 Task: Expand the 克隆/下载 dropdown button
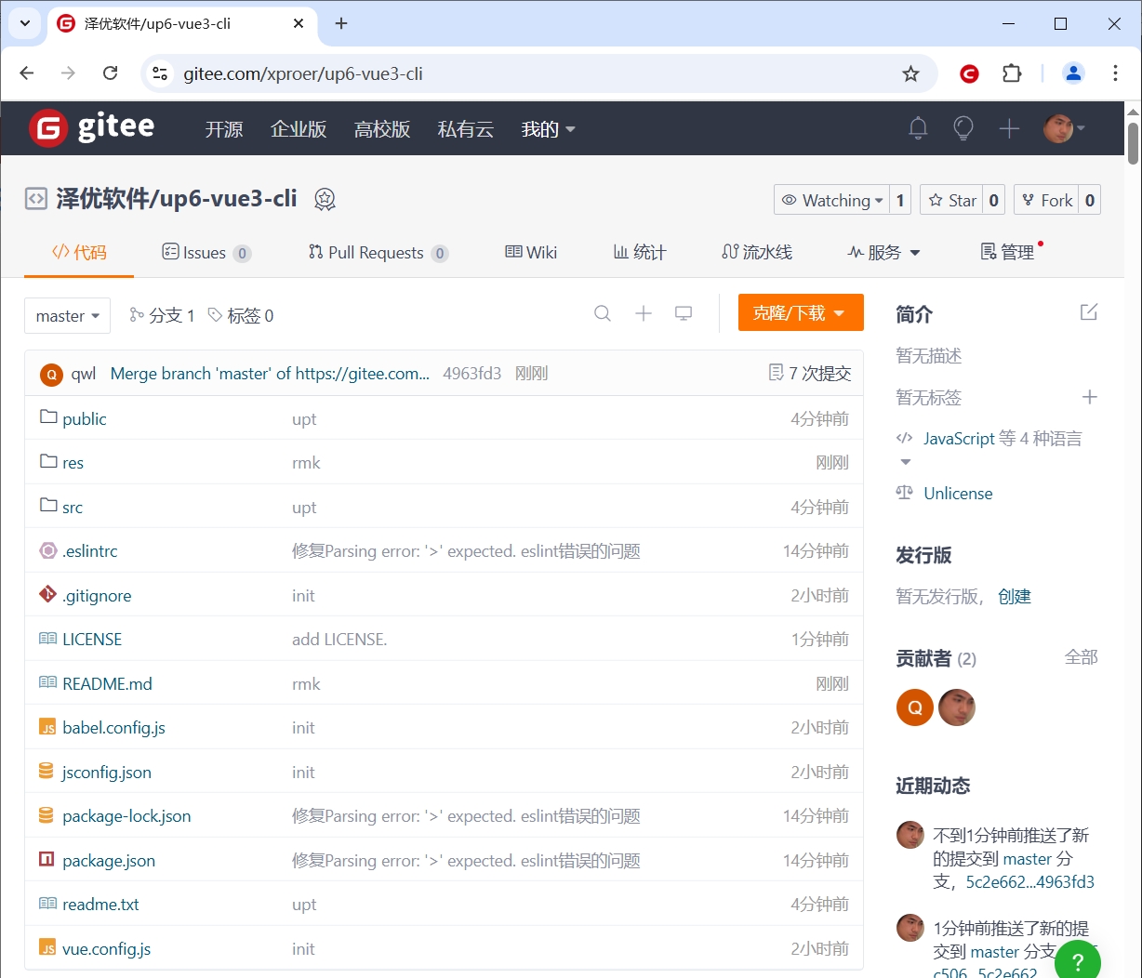point(800,313)
